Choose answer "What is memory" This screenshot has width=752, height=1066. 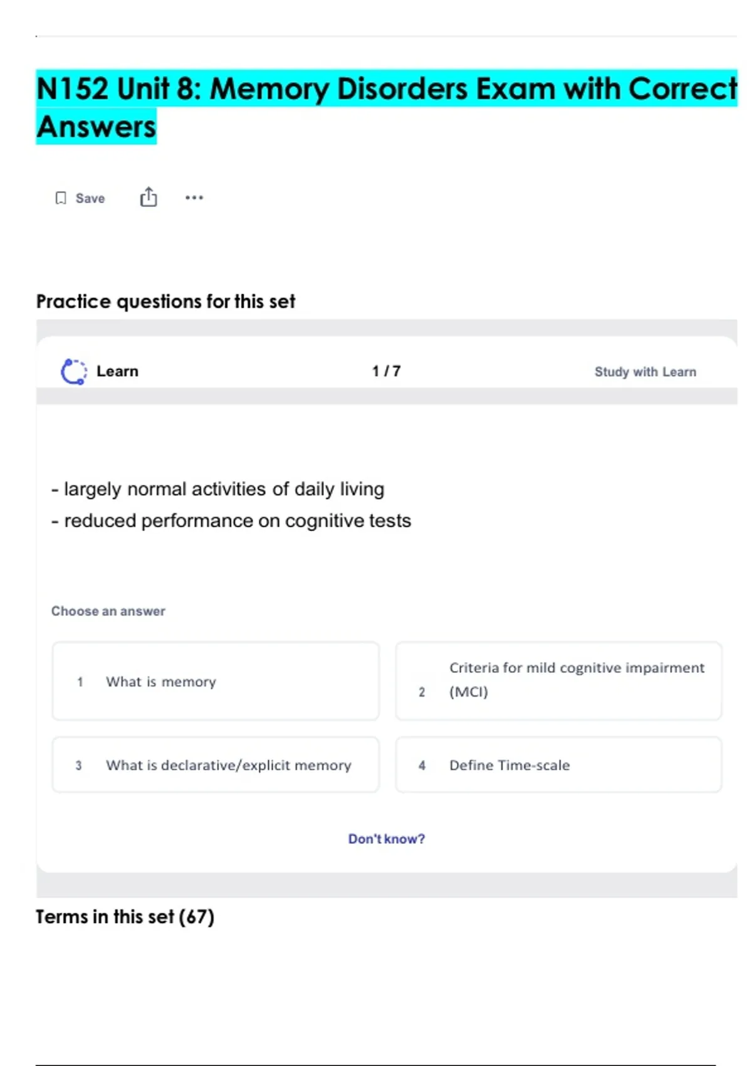216,681
